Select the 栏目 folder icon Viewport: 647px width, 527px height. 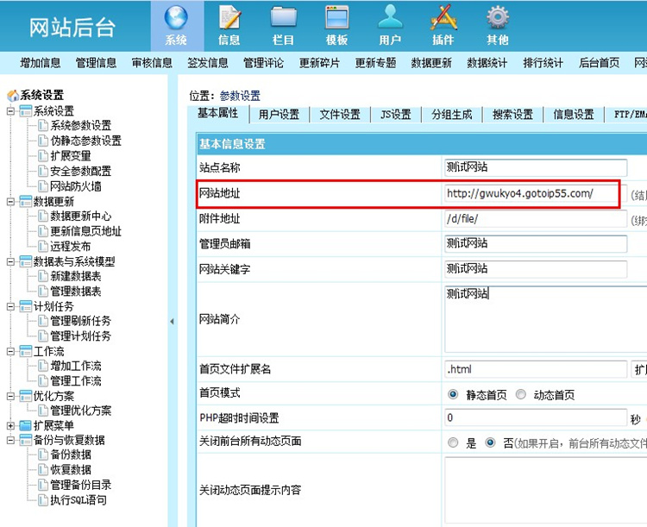pyautogui.click(x=283, y=19)
